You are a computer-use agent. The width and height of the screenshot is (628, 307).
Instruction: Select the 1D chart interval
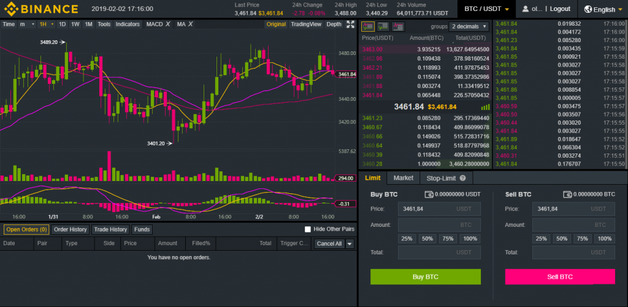point(63,24)
